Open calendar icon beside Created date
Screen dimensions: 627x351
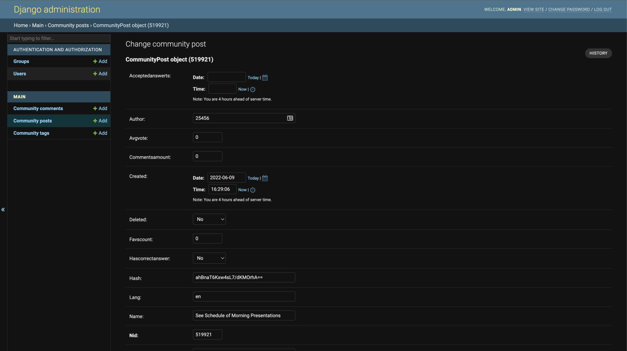point(265,178)
